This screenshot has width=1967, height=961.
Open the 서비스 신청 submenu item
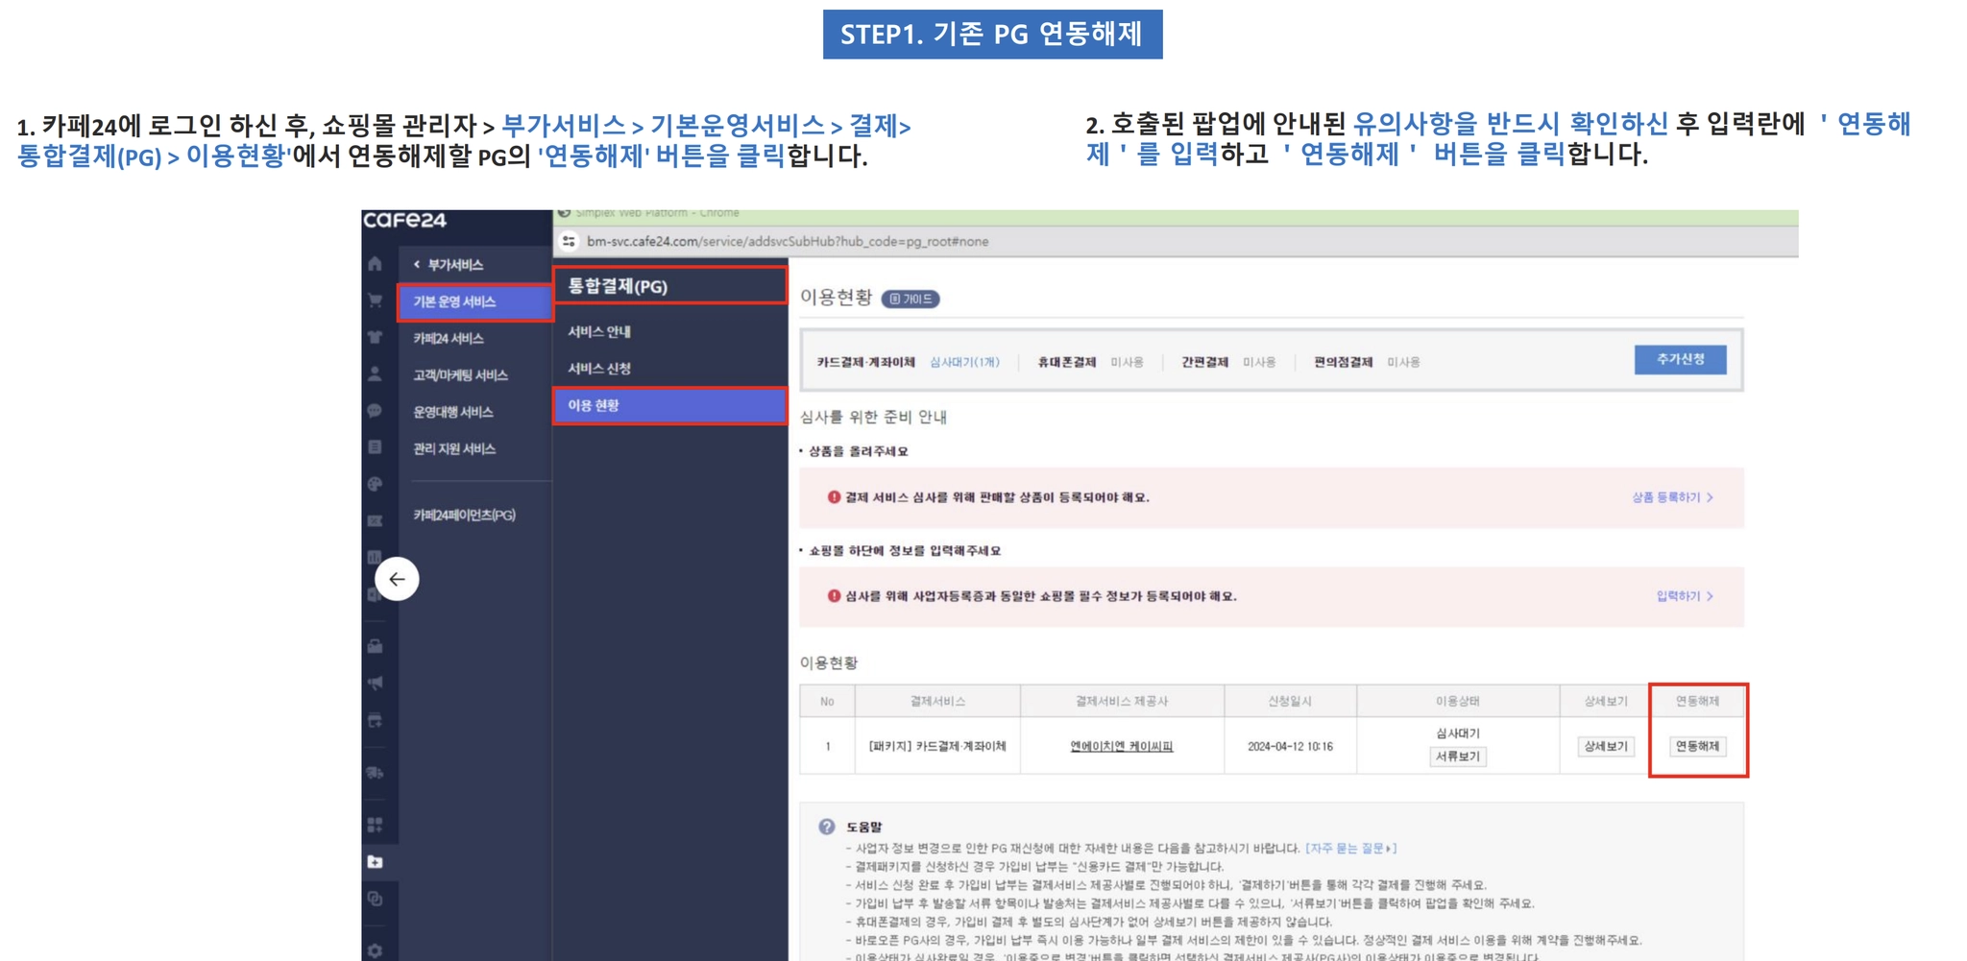(599, 368)
